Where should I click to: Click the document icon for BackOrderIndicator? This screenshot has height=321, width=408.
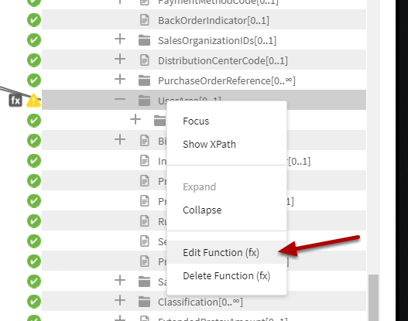[145, 20]
